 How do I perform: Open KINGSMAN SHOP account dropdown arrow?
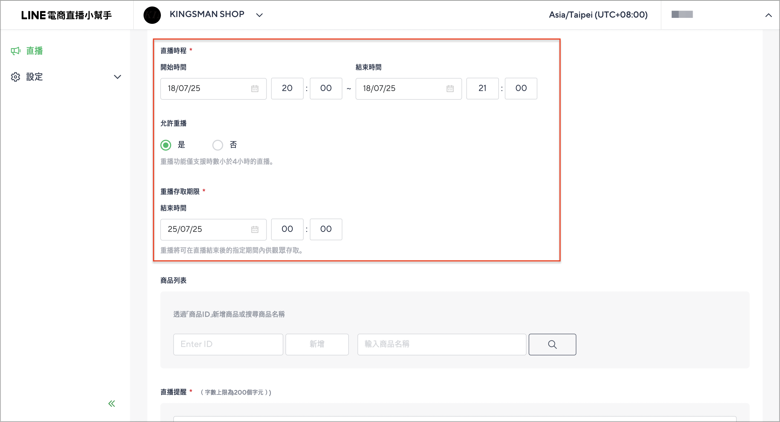[259, 15]
